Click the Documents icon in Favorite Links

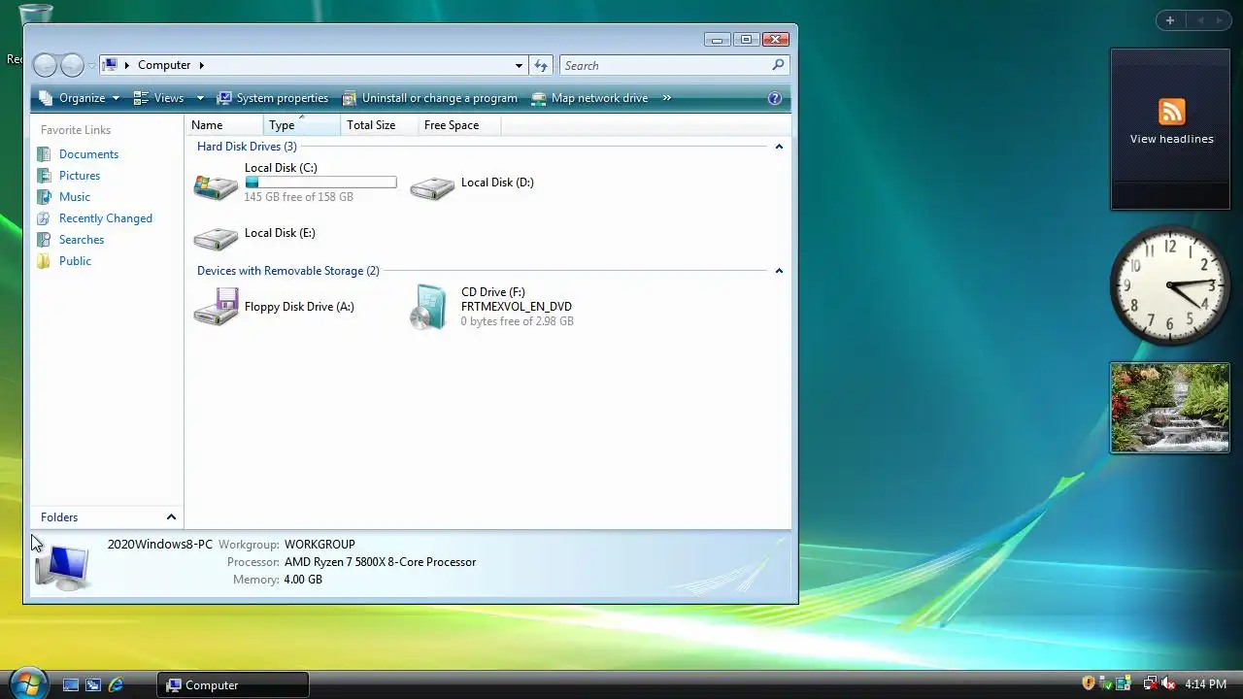44,154
